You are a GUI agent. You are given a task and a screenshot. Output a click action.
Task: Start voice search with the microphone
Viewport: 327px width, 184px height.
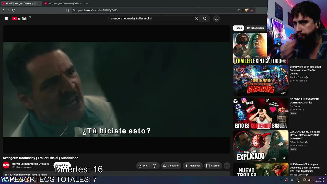click(x=216, y=18)
